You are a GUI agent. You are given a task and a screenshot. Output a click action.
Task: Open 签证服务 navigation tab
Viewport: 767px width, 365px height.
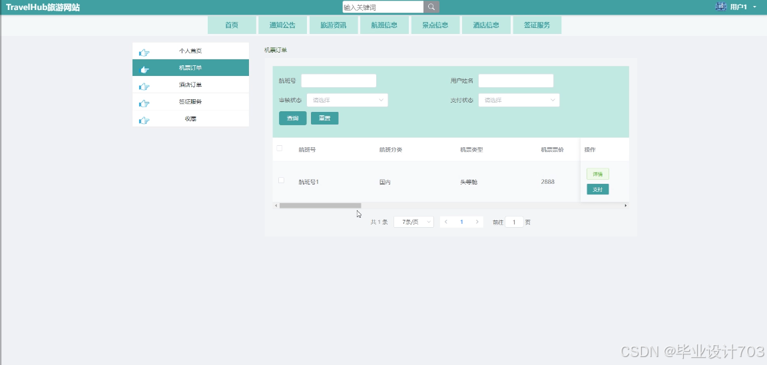[x=537, y=25]
